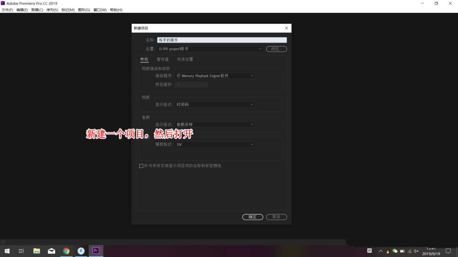The width and height of the screenshot is (458, 257).
Task: Open the network status tray icon
Action: click(409, 251)
